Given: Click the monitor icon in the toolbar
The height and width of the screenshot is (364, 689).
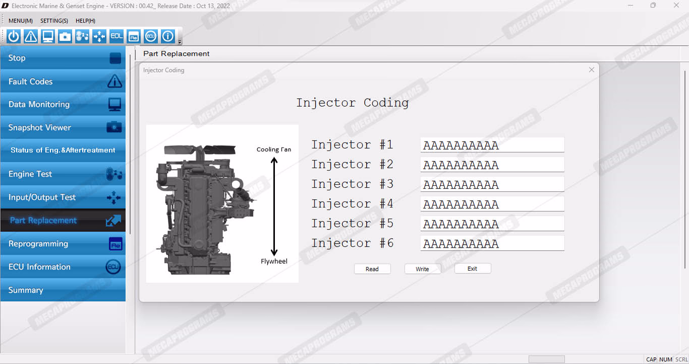Looking at the screenshot, I should click(48, 36).
